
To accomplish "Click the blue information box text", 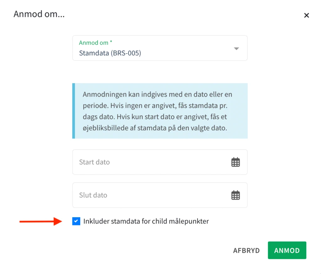I will point(157,111).
